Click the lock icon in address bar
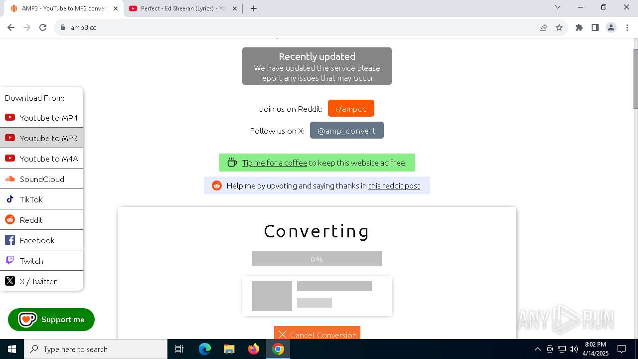Viewport: 638px width, 359px height. pyautogui.click(x=63, y=27)
